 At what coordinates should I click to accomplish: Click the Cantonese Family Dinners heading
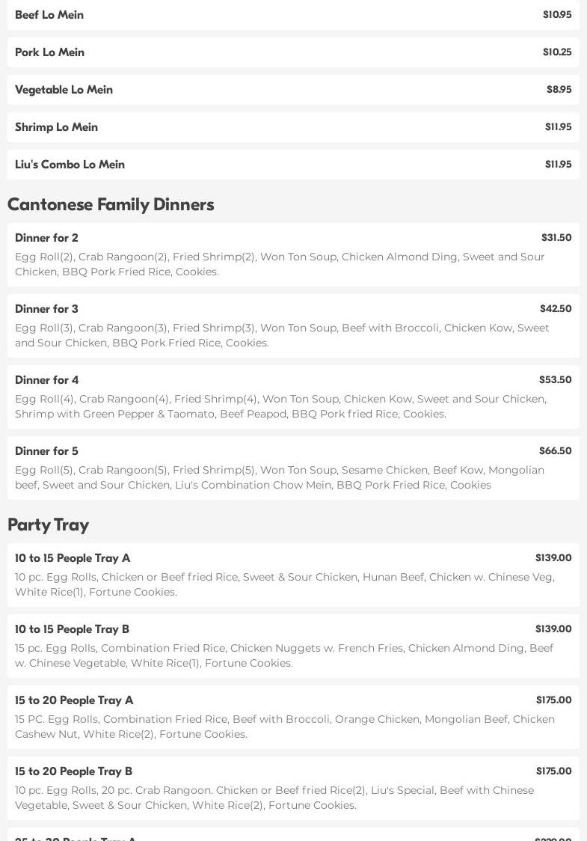coord(111,204)
